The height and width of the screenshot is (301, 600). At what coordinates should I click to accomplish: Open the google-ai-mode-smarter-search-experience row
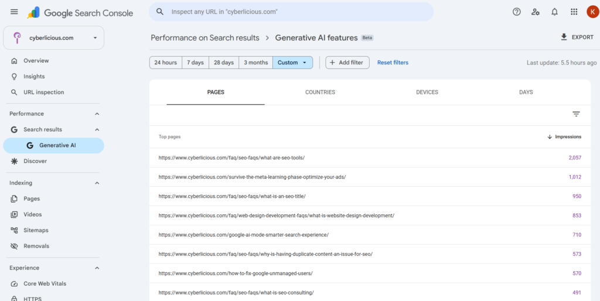pos(370,235)
